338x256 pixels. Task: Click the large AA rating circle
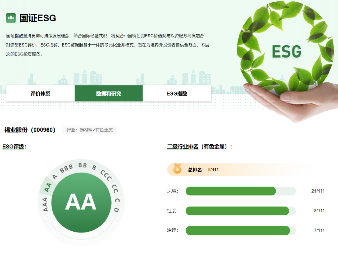click(81, 202)
